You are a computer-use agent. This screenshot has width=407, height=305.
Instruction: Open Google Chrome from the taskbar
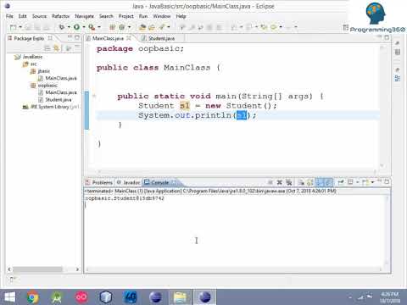32,297
